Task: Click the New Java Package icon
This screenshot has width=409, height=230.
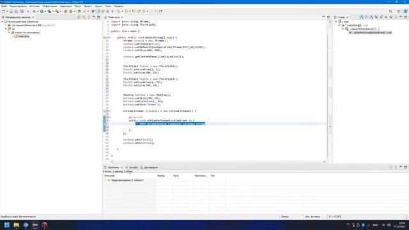Action: pos(65,11)
